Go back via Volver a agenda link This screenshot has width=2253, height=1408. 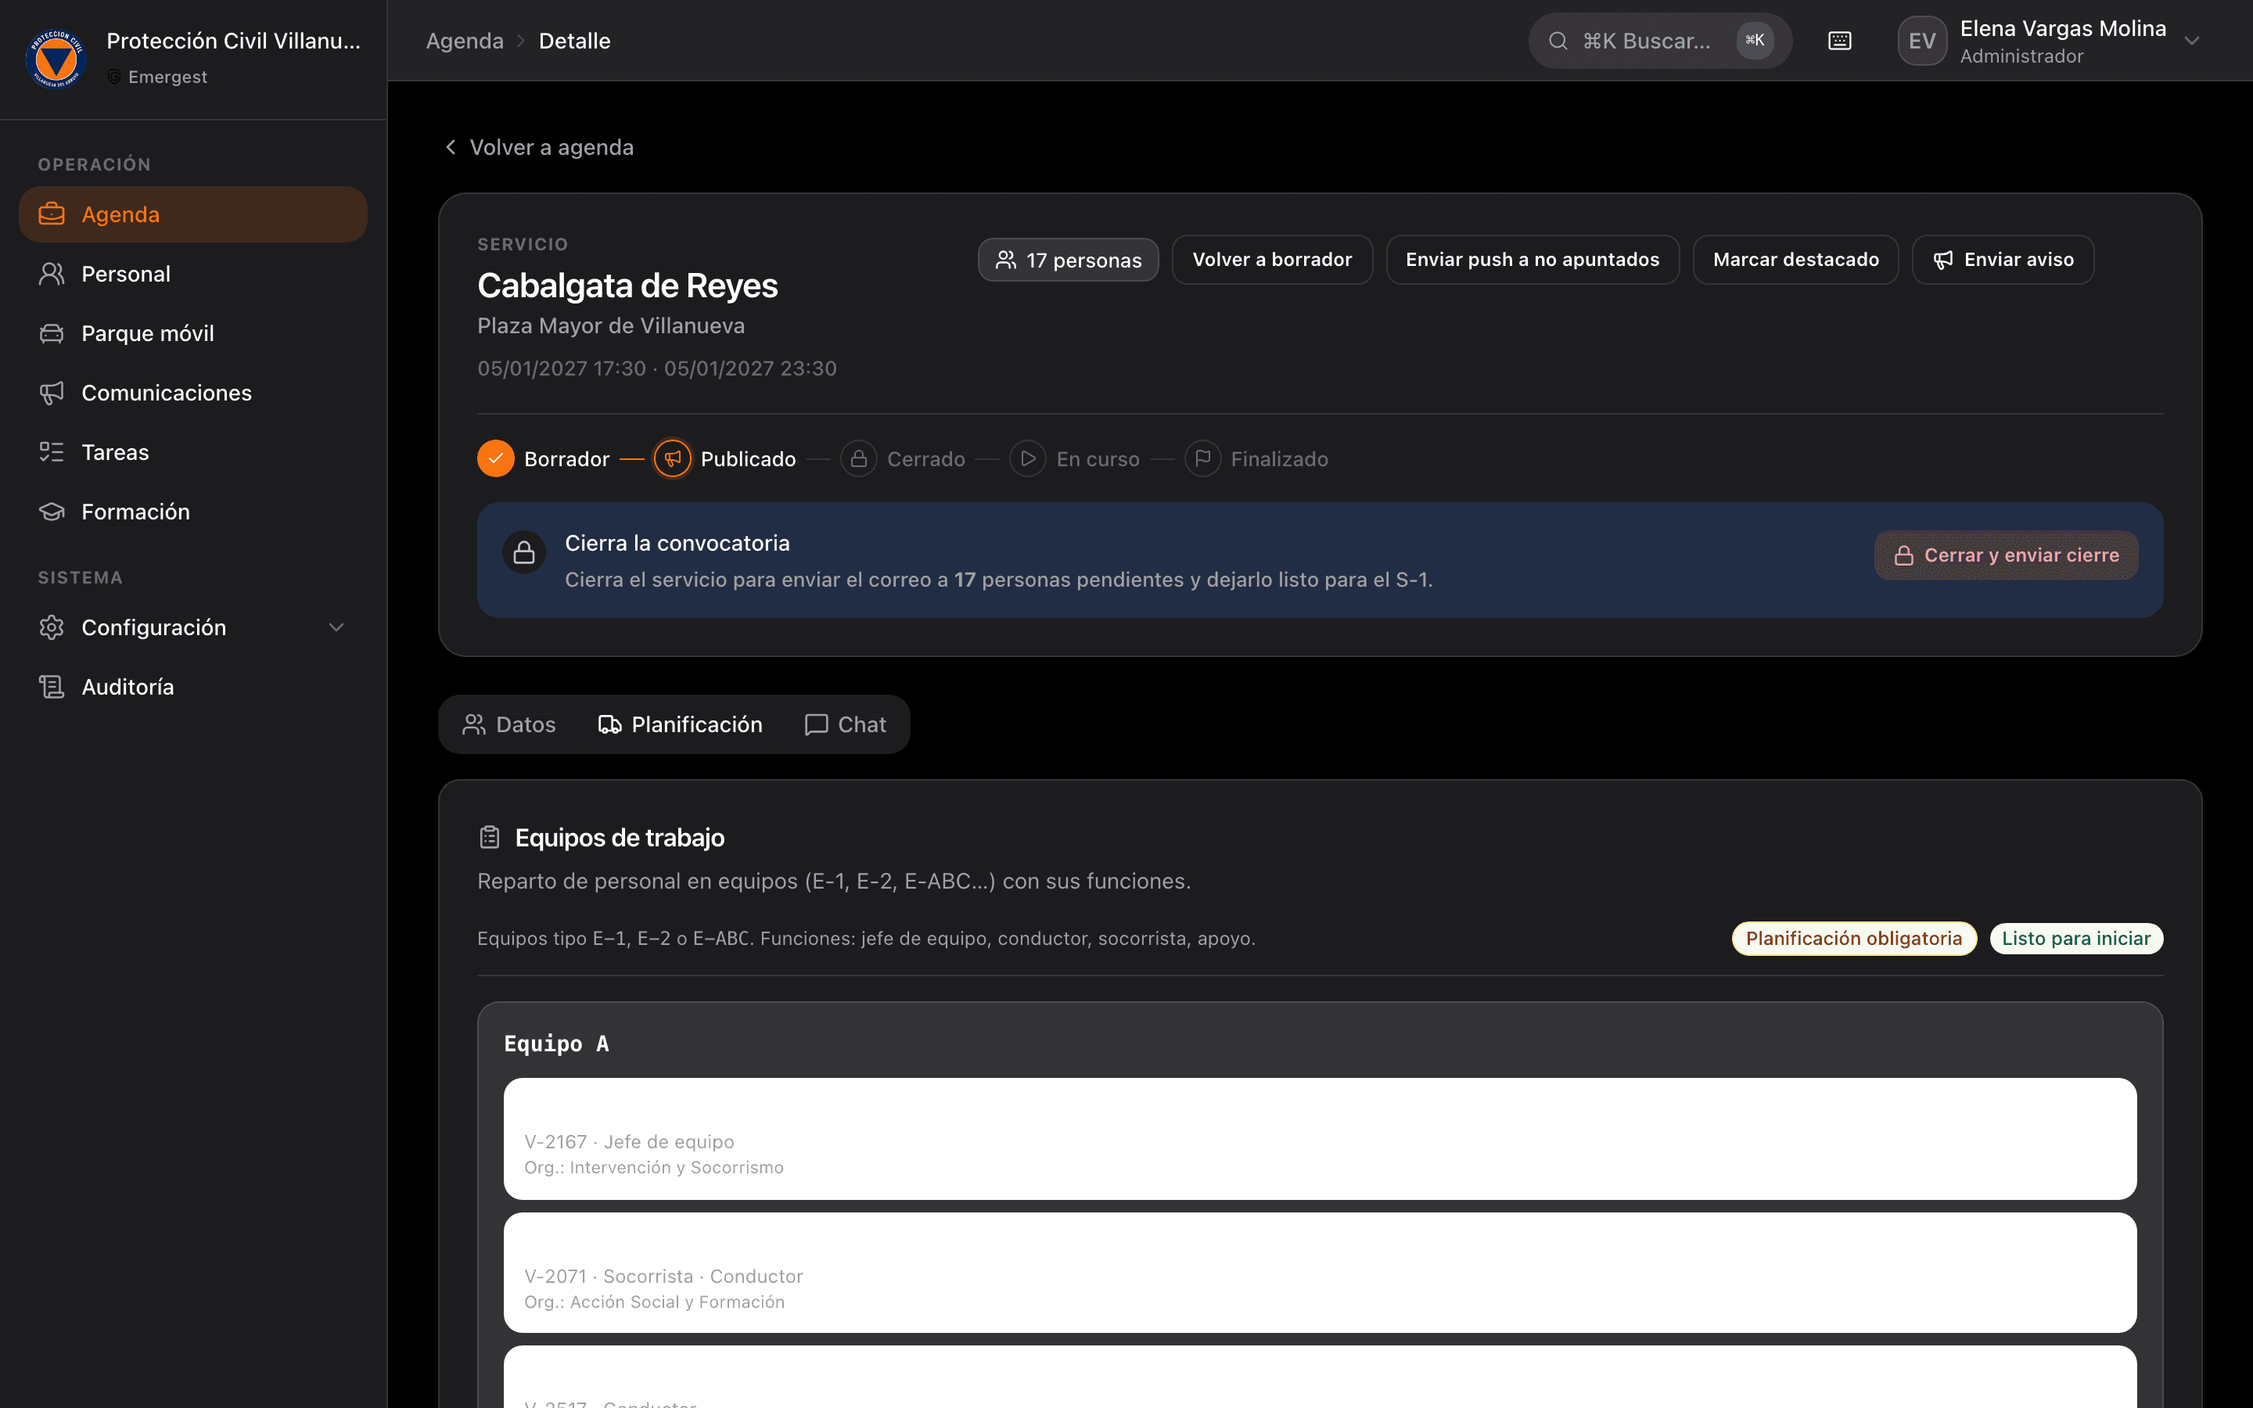539,147
